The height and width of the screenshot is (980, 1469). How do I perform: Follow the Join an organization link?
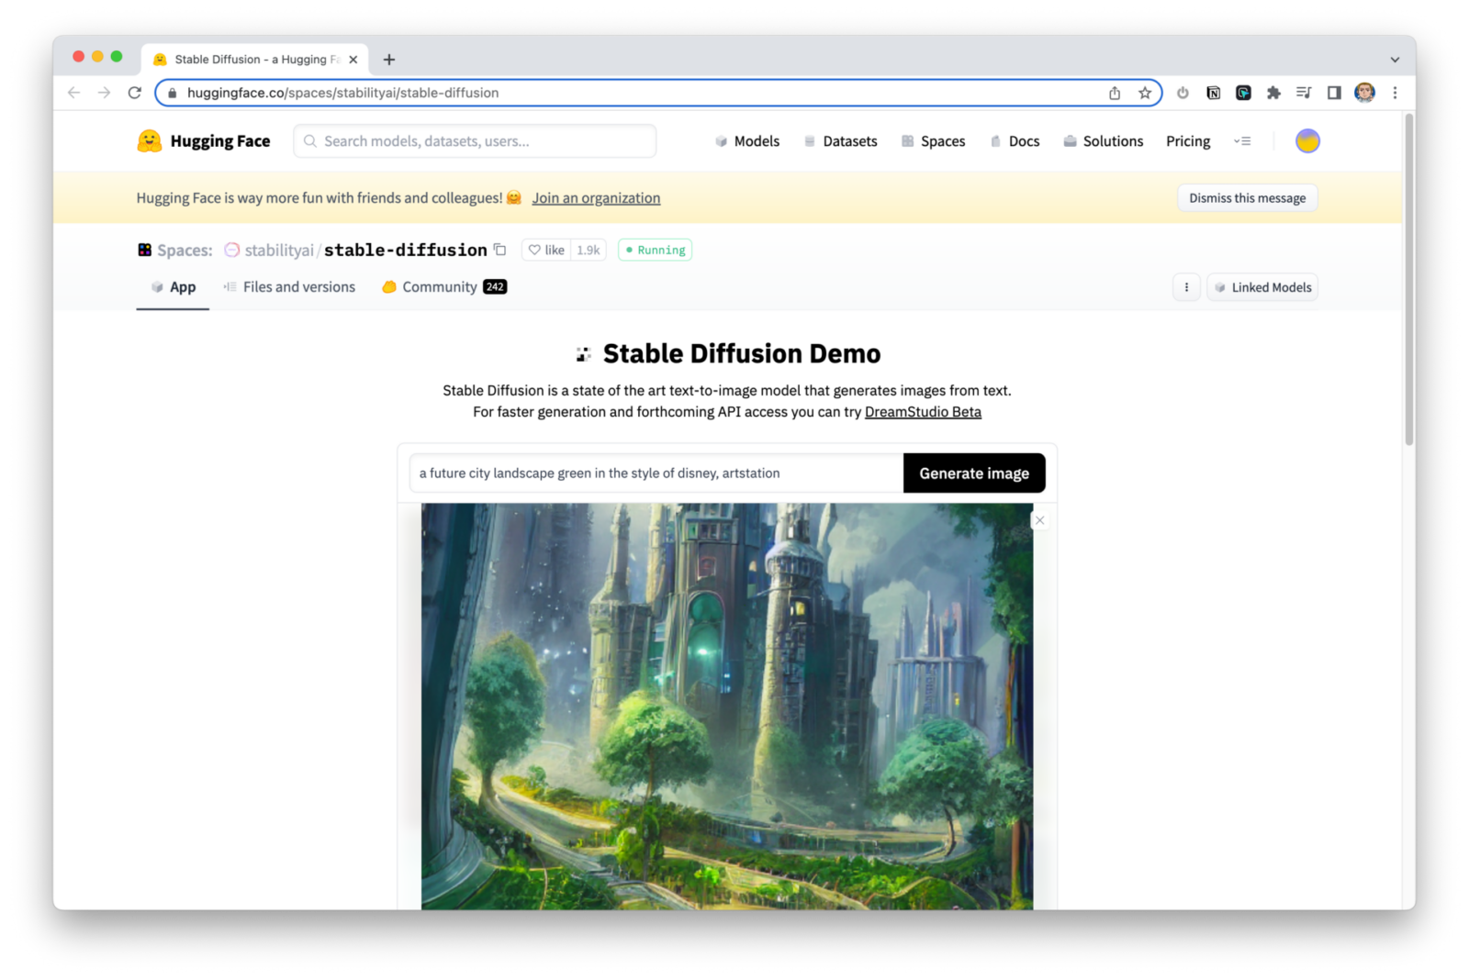pyautogui.click(x=596, y=198)
